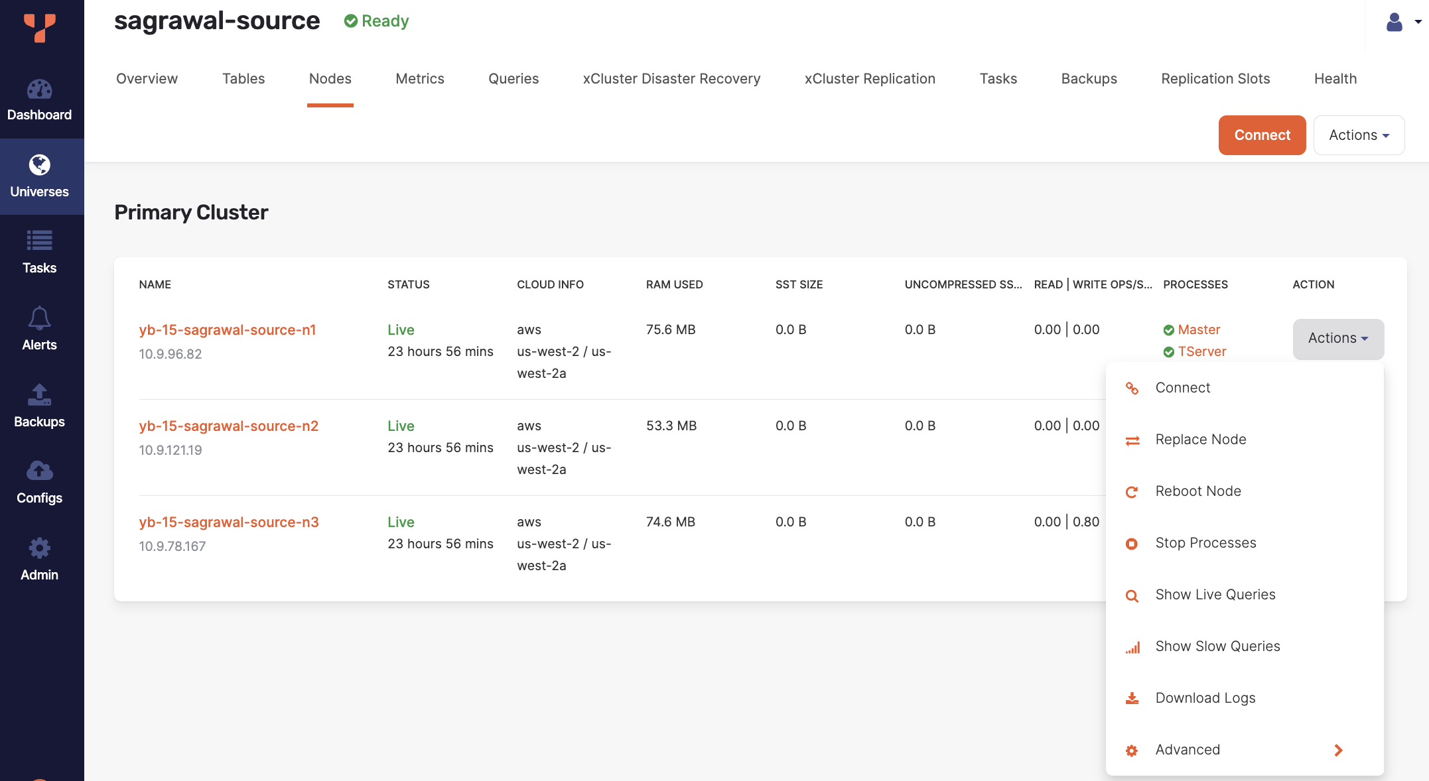Click the Configs cloud icon
1429x781 pixels.
(x=39, y=471)
